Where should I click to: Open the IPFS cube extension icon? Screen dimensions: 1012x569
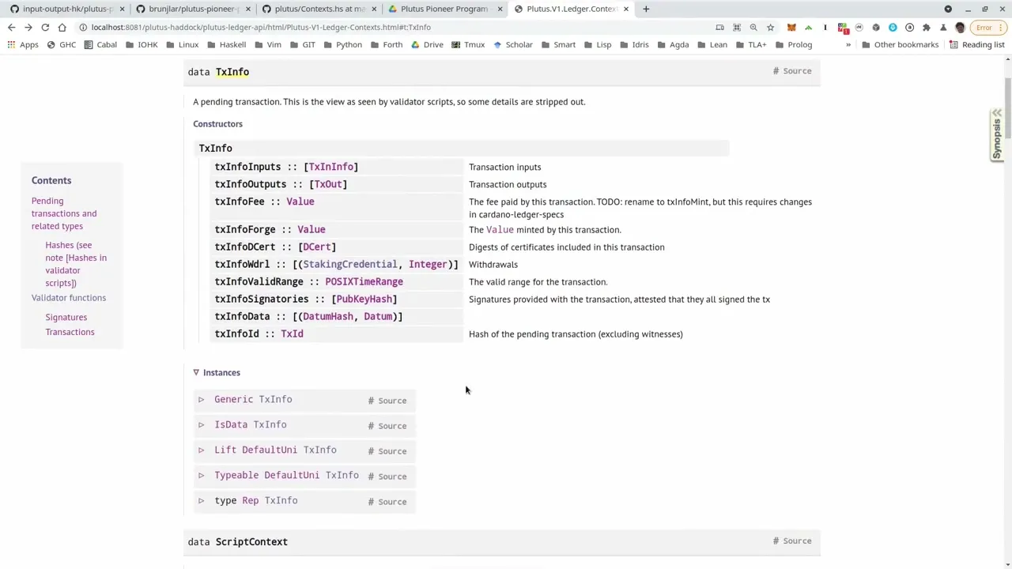coord(876,27)
